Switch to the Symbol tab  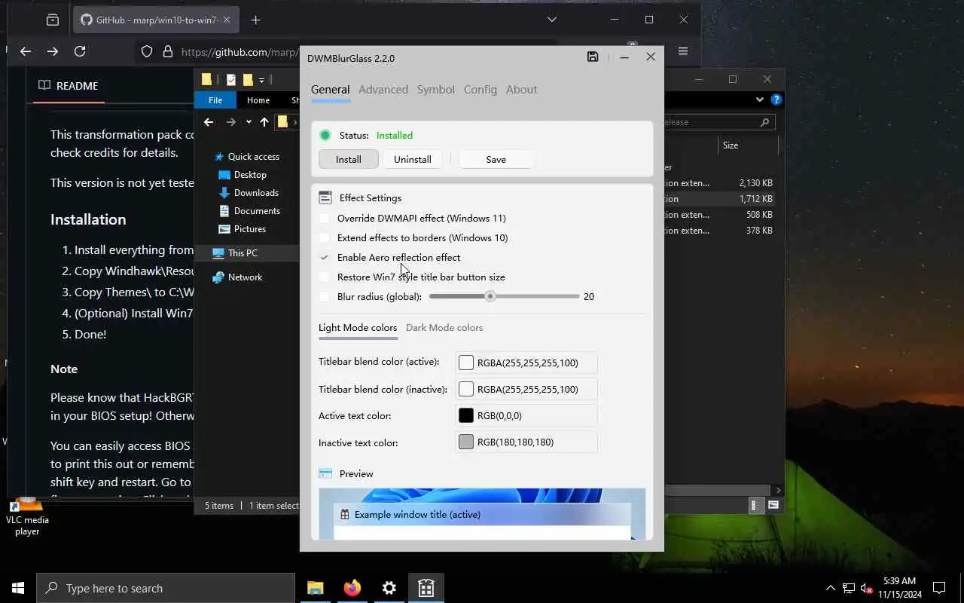click(435, 89)
